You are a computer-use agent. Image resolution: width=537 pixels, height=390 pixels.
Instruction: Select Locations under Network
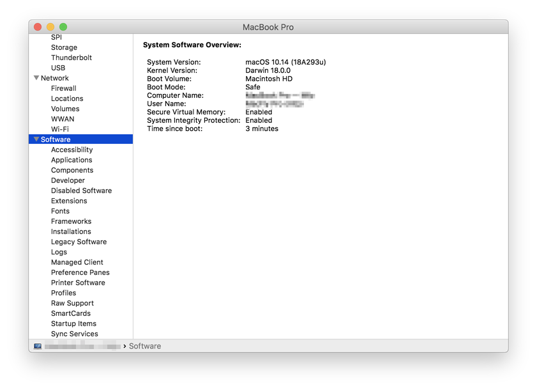click(x=67, y=98)
